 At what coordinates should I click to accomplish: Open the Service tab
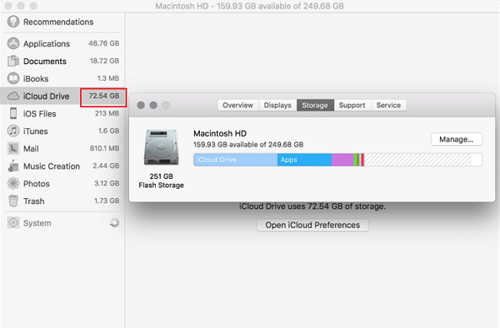click(388, 105)
